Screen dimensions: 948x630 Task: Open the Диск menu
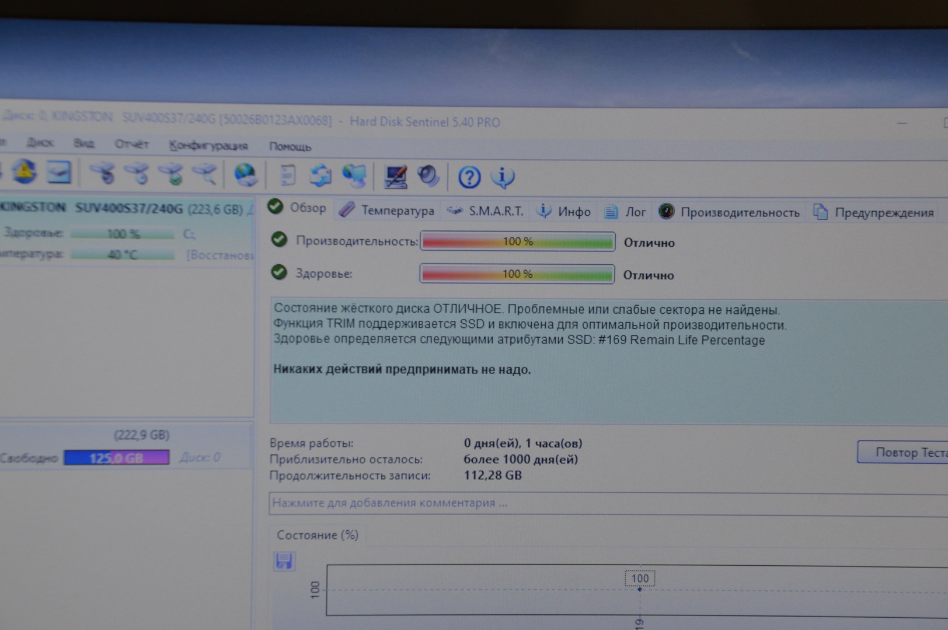40,143
